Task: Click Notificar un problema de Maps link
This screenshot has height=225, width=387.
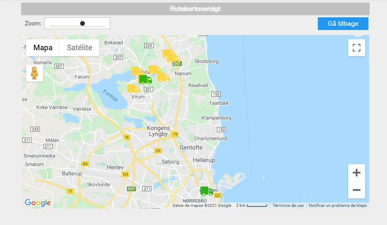Action: [338, 206]
